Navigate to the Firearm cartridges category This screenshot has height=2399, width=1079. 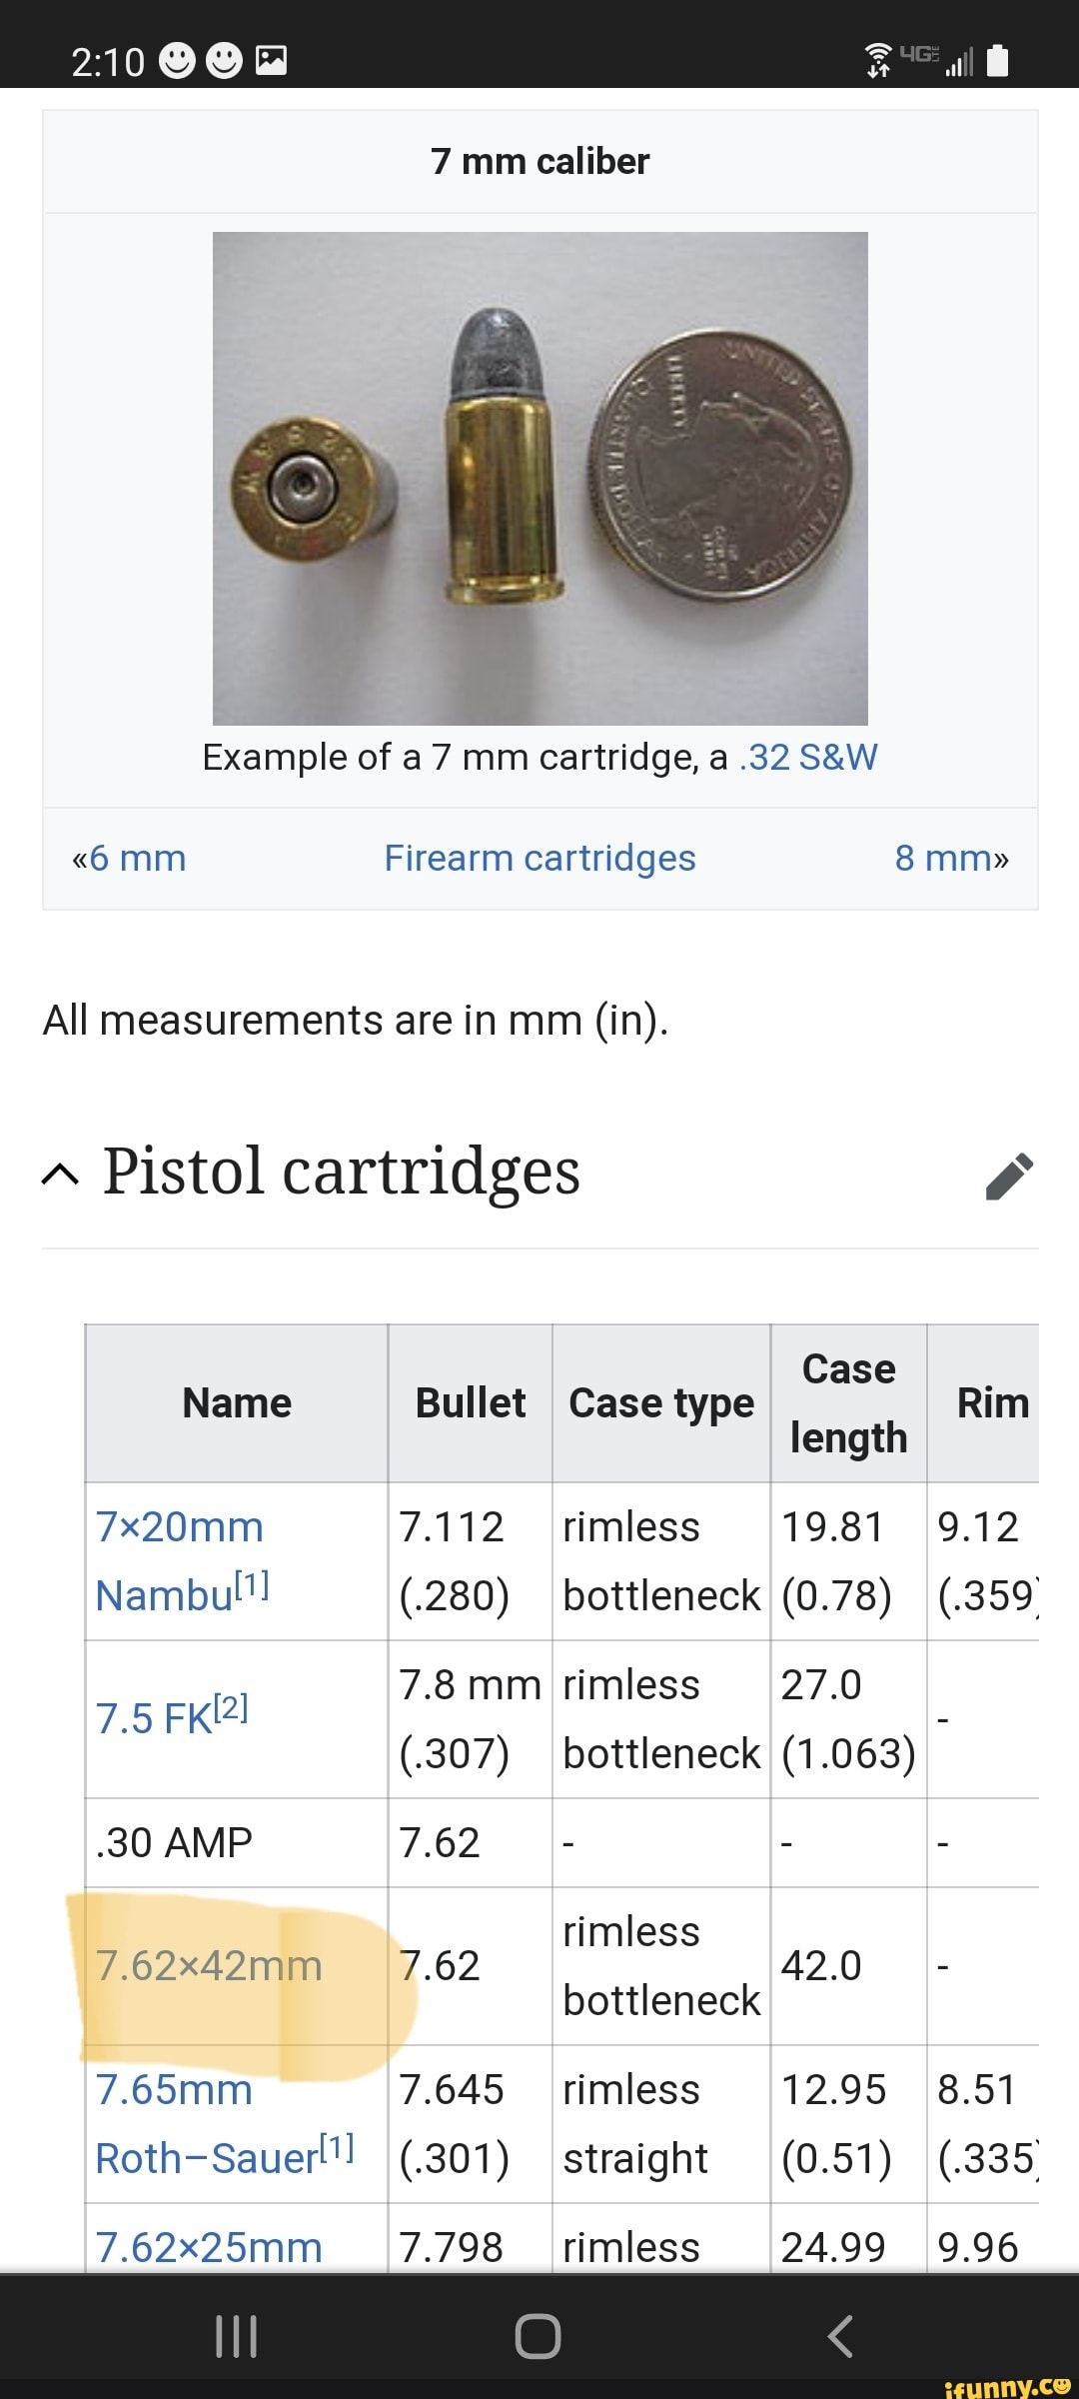click(540, 858)
